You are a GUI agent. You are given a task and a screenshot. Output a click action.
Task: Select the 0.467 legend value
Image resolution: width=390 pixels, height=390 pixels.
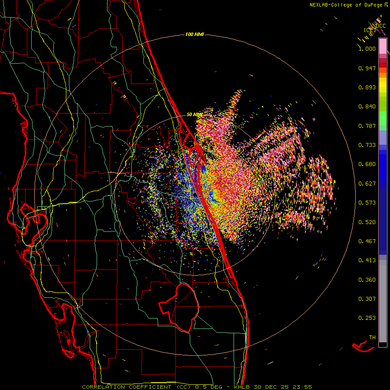[367, 241]
